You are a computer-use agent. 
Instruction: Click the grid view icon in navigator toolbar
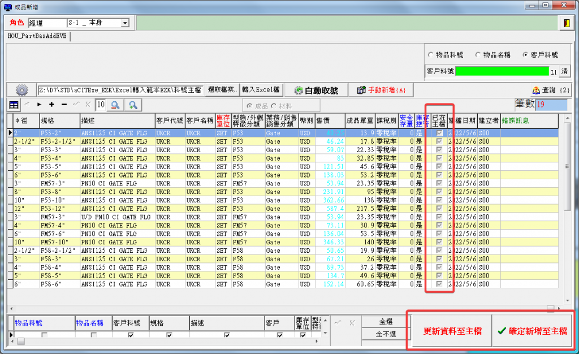pyautogui.click(x=14, y=105)
